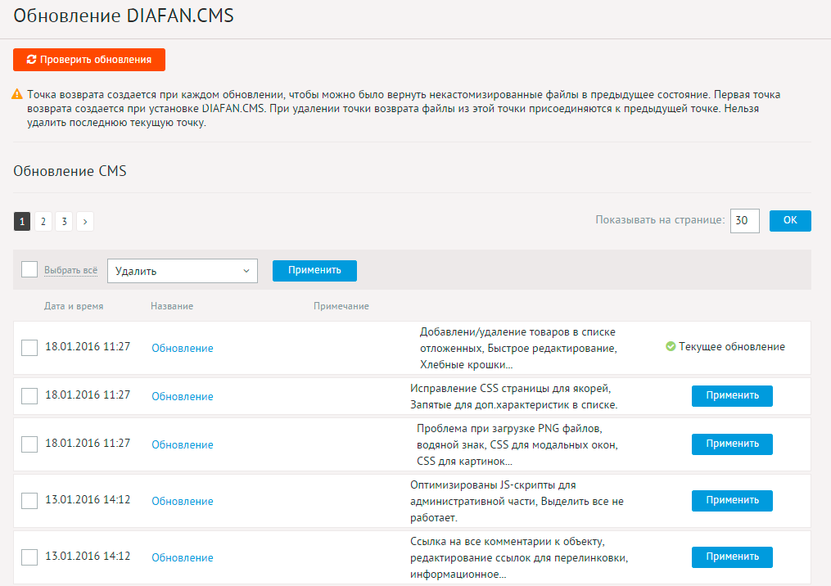Click the note 'Ссылка на все комментарии к объекту'
This screenshot has height=586, width=831.
click(519, 557)
